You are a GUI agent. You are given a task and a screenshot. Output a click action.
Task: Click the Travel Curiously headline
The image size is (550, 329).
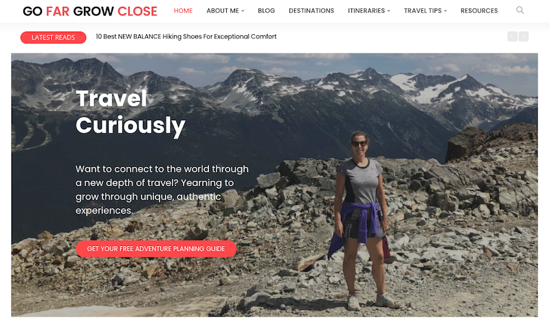pos(130,112)
